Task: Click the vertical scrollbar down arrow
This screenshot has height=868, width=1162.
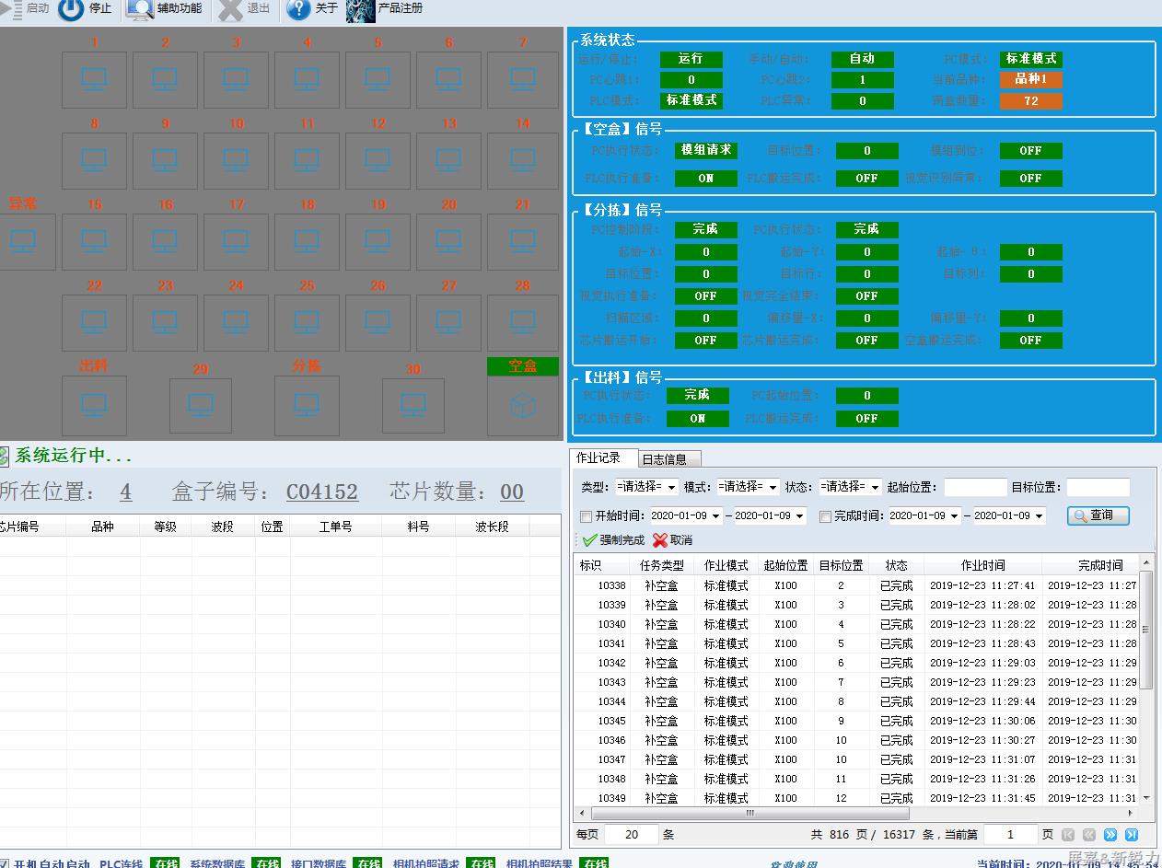Action: coord(1146,798)
